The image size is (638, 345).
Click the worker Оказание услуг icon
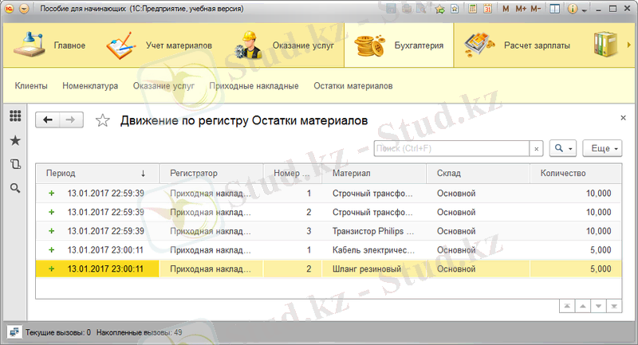(248, 45)
